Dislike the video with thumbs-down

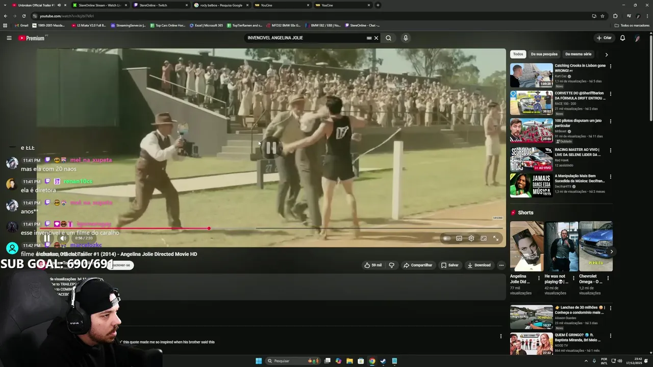392,265
